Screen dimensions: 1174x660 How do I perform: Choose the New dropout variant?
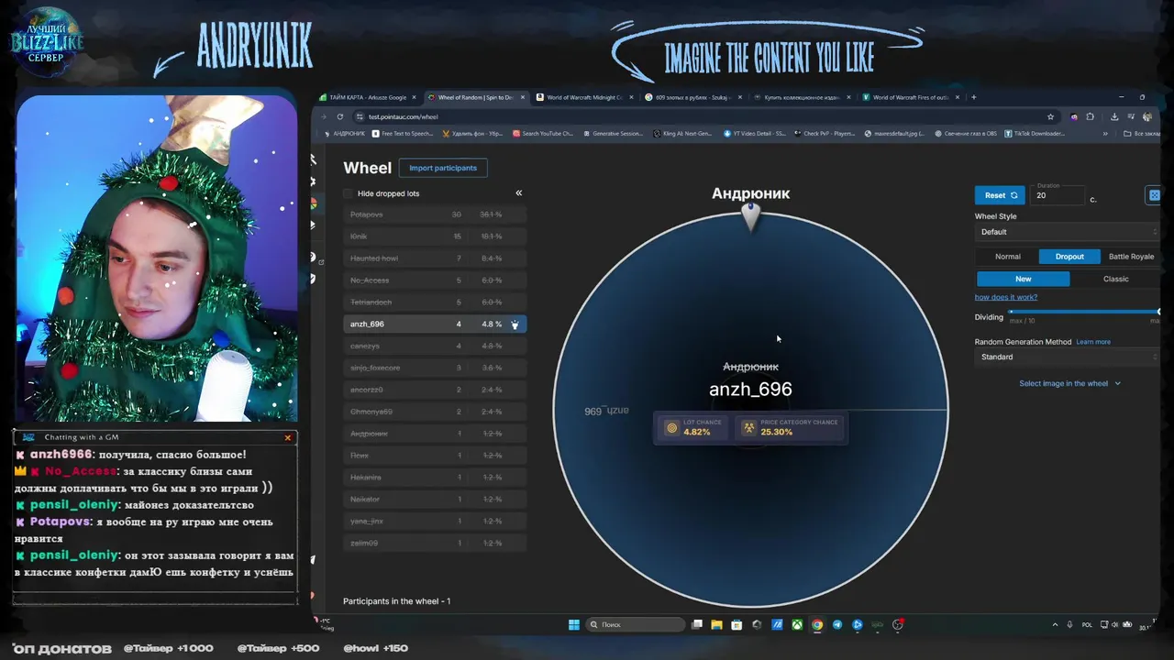1023,279
